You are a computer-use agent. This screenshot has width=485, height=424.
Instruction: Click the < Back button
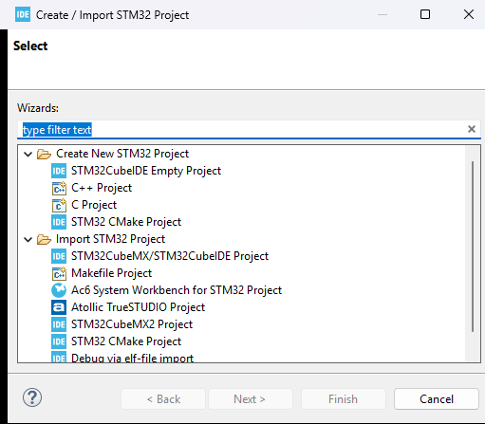point(163,399)
